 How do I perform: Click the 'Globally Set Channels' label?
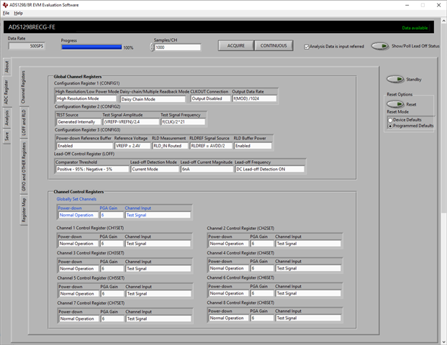(x=76, y=199)
